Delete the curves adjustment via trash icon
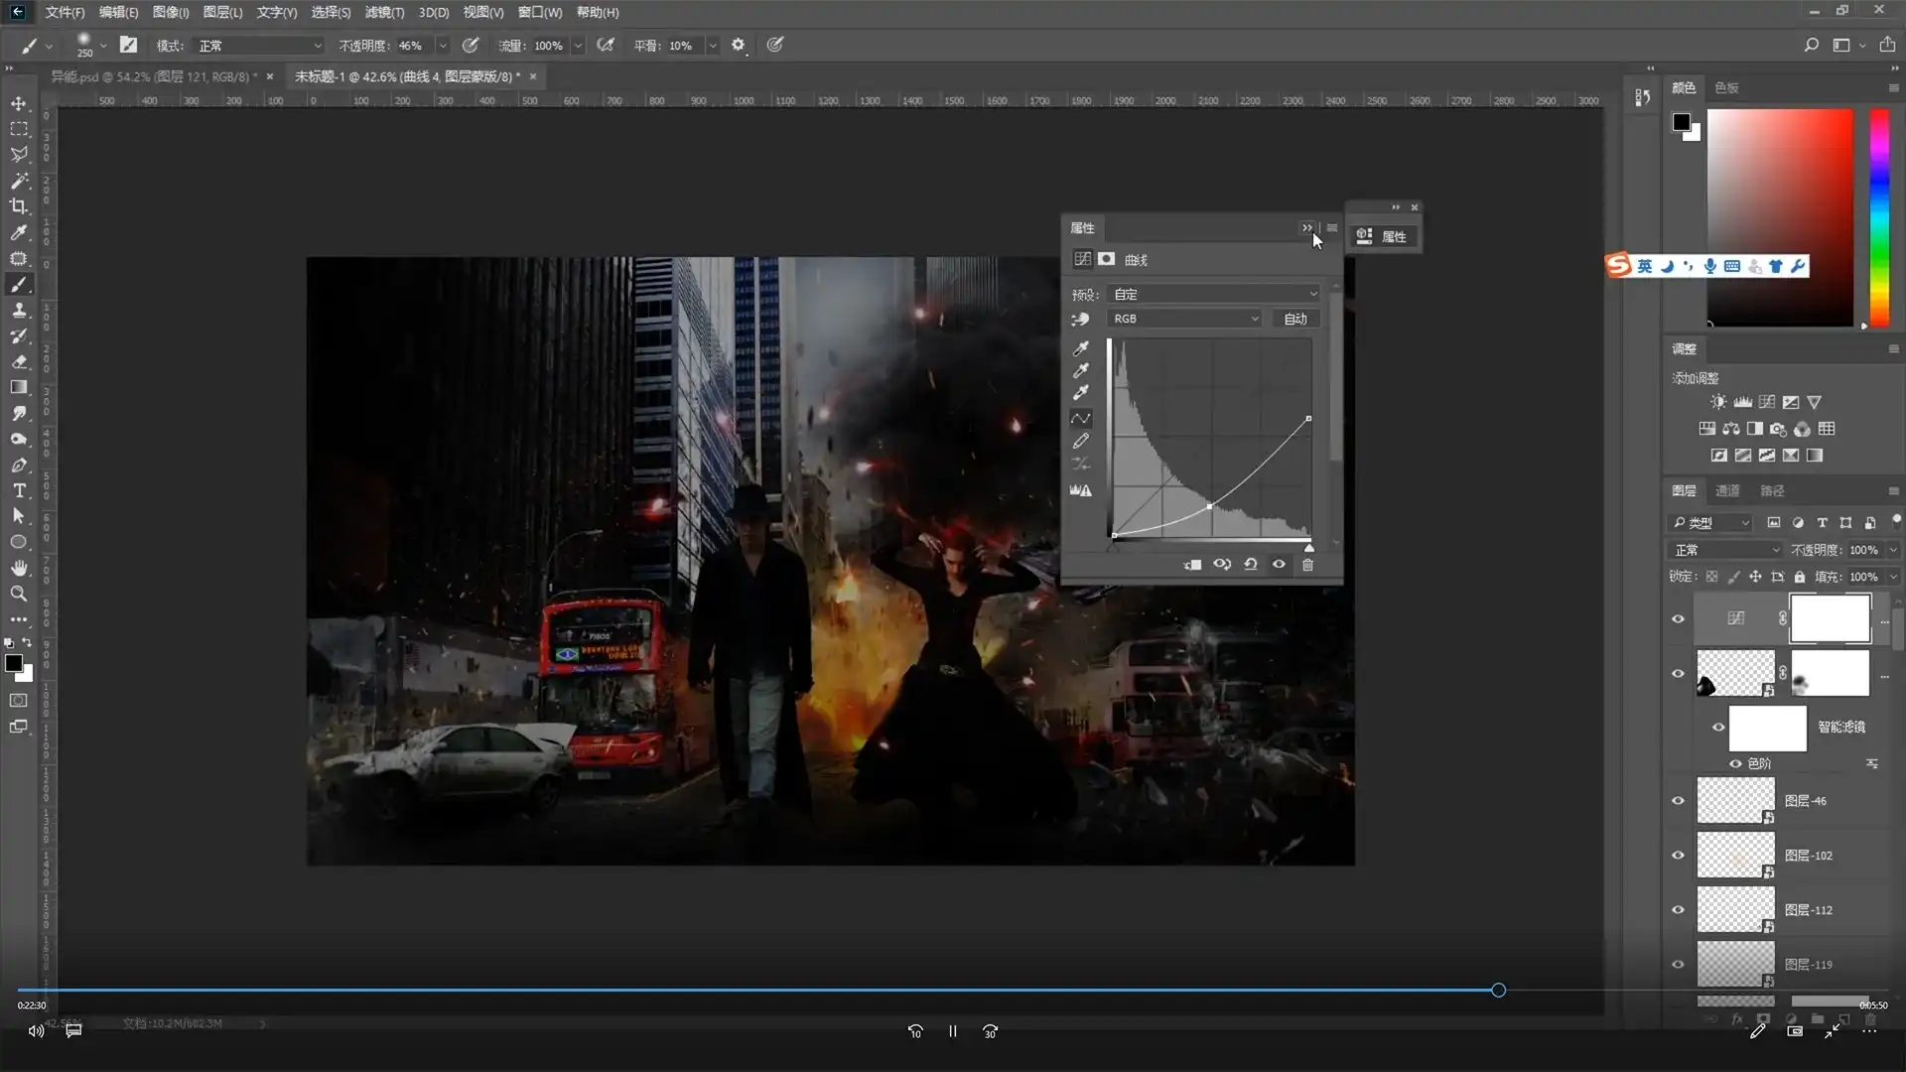Image resolution: width=1906 pixels, height=1072 pixels. (x=1307, y=565)
